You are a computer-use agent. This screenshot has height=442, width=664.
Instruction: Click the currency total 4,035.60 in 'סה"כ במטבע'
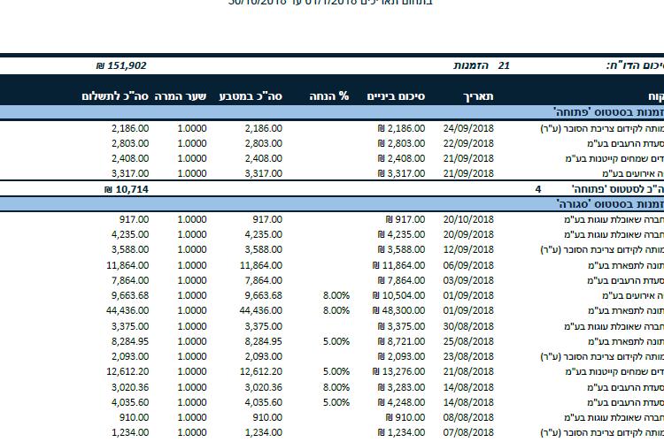tap(264, 402)
